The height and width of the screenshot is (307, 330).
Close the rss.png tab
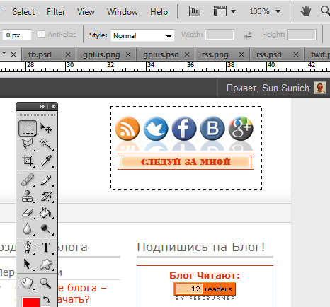(241, 54)
